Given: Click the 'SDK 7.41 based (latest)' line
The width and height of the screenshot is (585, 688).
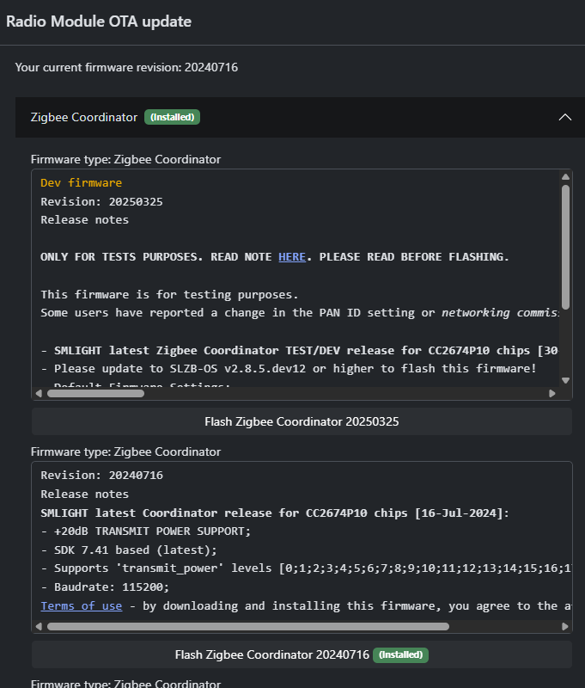Looking at the screenshot, I should (x=129, y=550).
